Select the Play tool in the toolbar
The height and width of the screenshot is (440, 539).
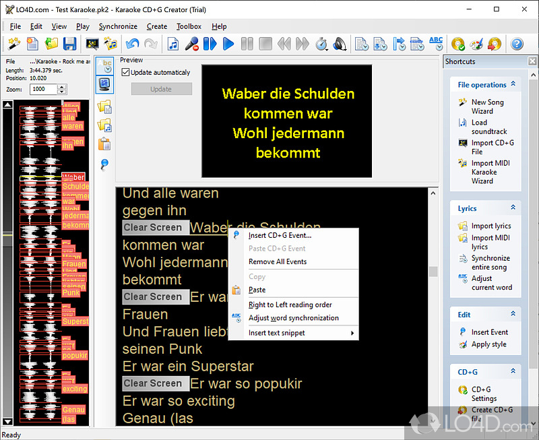click(x=228, y=44)
